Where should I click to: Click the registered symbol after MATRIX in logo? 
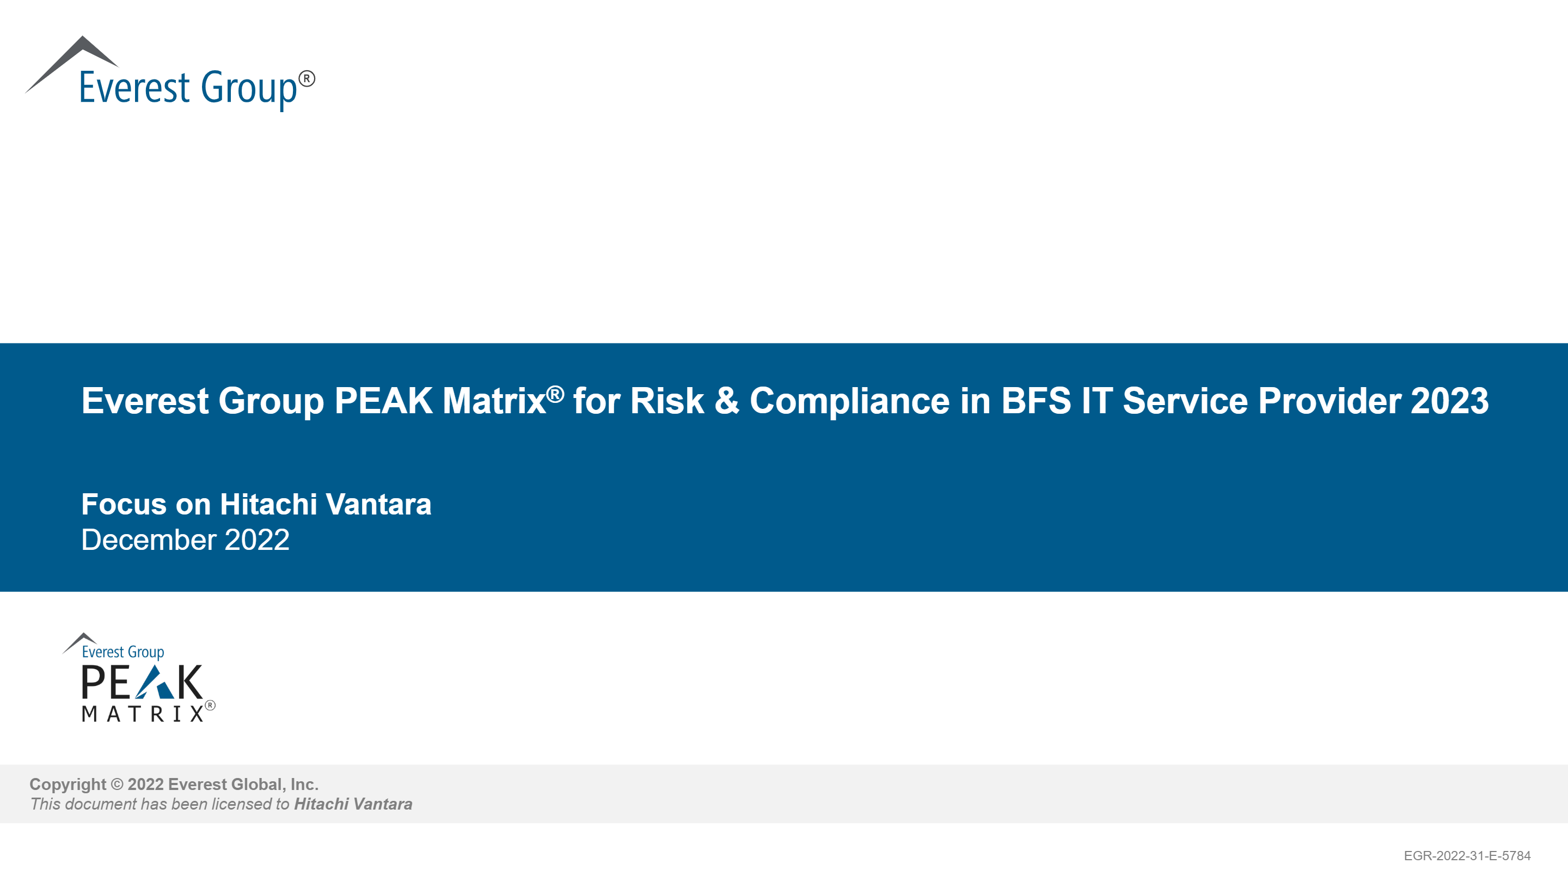tap(210, 706)
